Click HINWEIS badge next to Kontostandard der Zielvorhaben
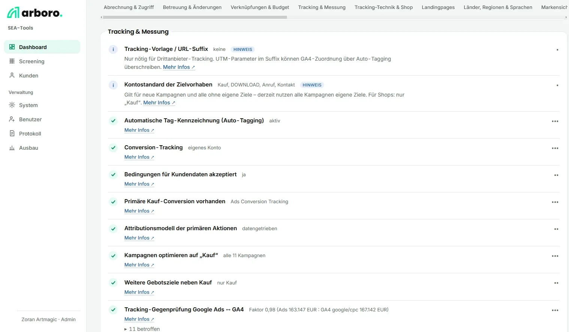 tap(312, 85)
